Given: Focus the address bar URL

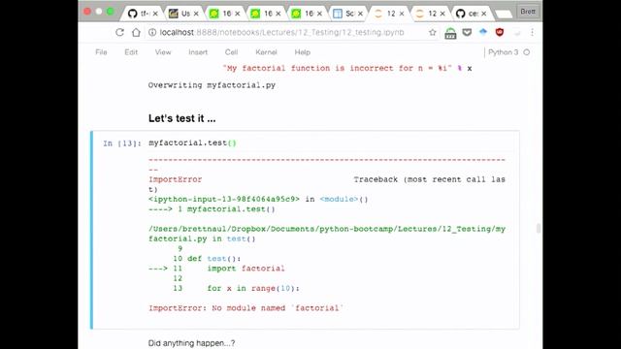Looking at the screenshot, I should (x=281, y=32).
